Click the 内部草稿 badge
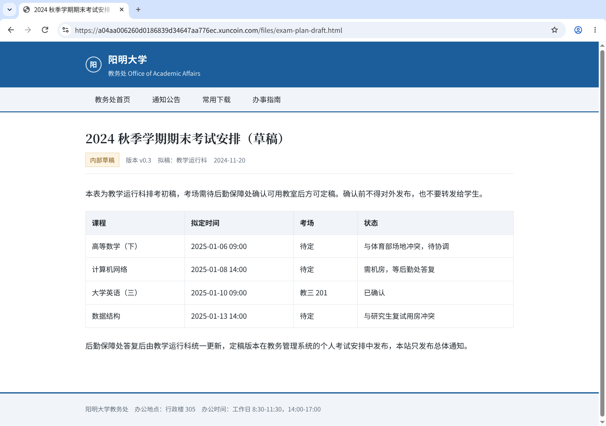The width and height of the screenshot is (606, 426). click(x=102, y=160)
